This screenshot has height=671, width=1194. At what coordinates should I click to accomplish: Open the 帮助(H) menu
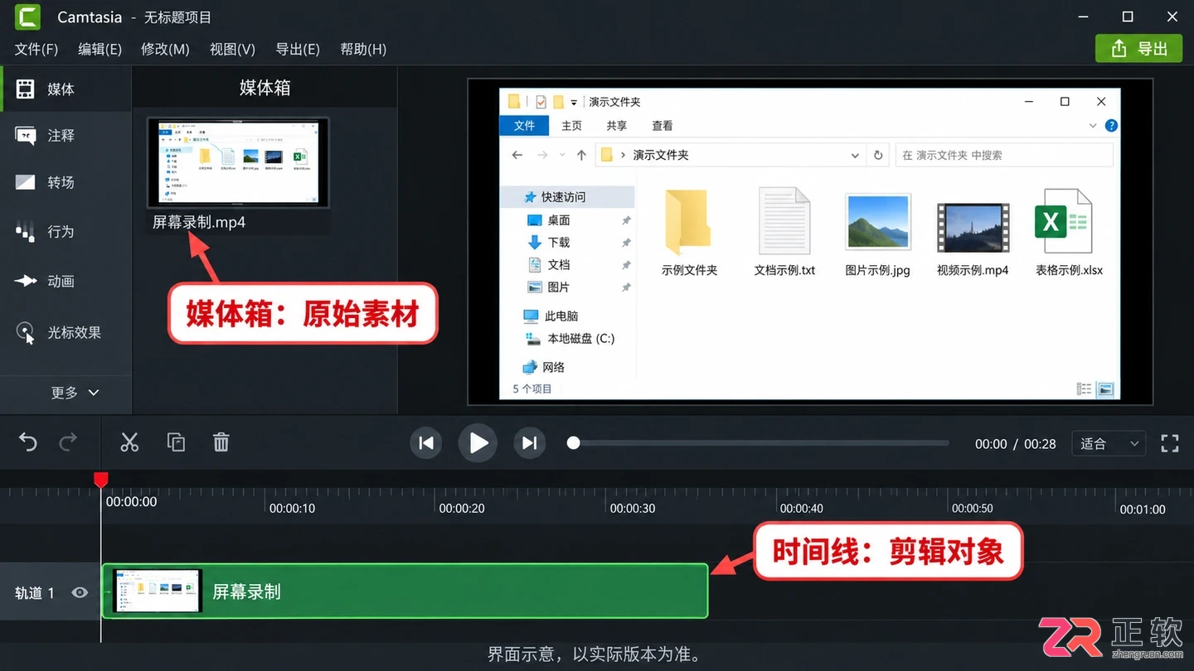[x=363, y=49]
